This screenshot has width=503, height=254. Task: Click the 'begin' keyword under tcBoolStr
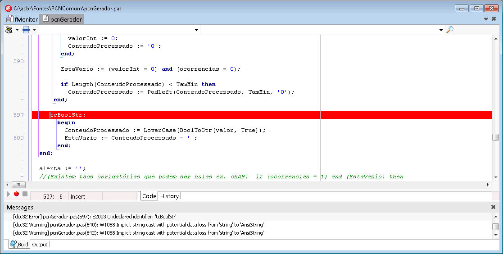[66, 122]
